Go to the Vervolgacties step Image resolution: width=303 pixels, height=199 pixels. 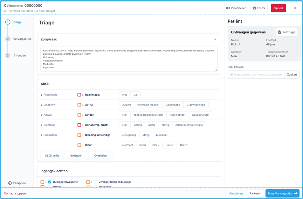click(22, 39)
